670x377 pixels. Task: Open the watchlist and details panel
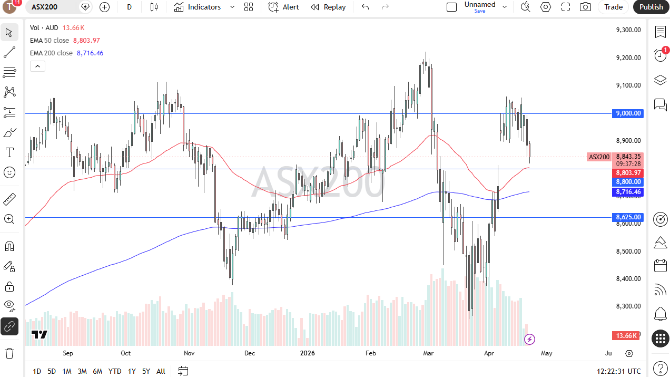tap(661, 32)
